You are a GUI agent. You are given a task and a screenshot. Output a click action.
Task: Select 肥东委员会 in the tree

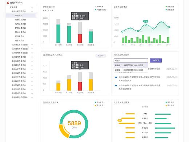coord(20,40)
